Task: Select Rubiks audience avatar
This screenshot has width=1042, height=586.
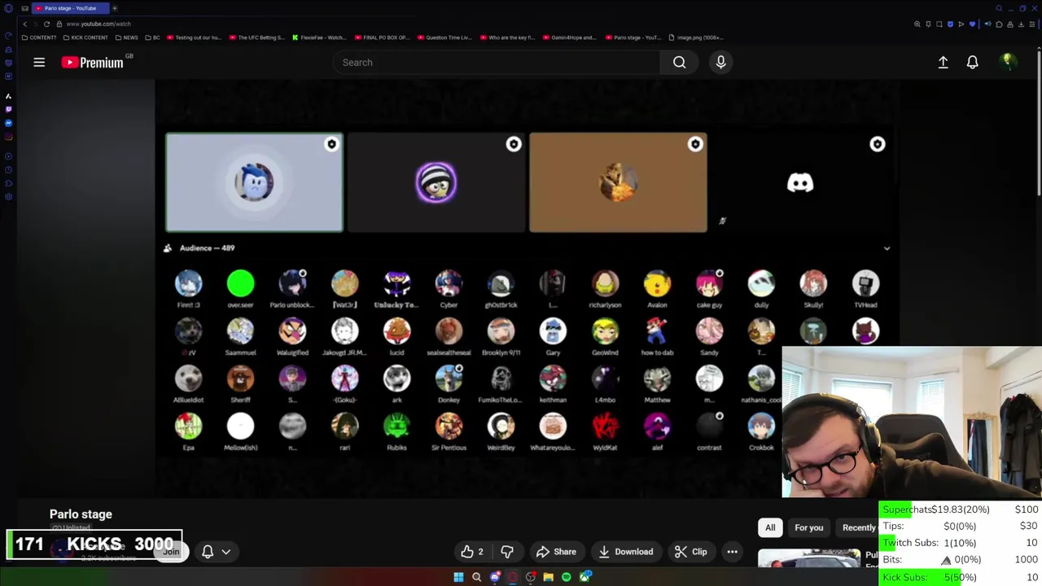Action: click(396, 426)
